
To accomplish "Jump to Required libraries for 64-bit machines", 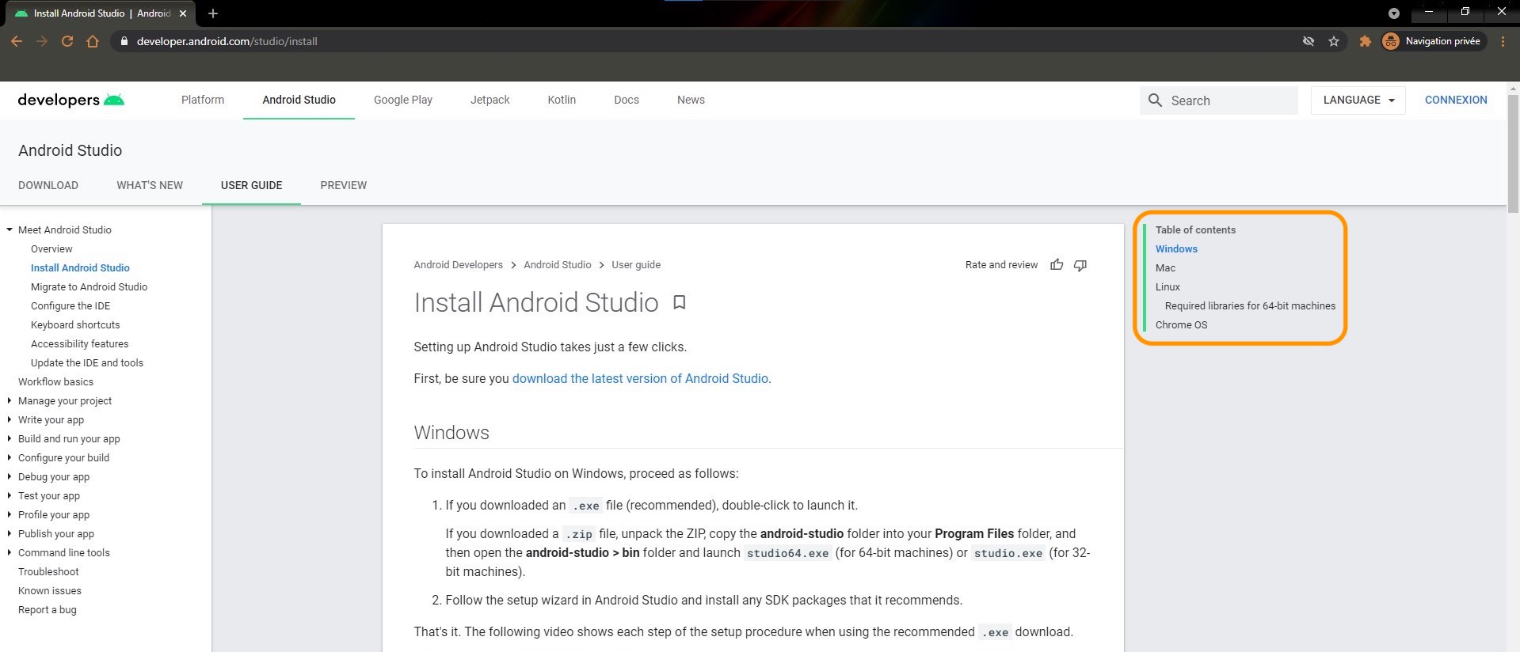I will [x=1250, y=305].
